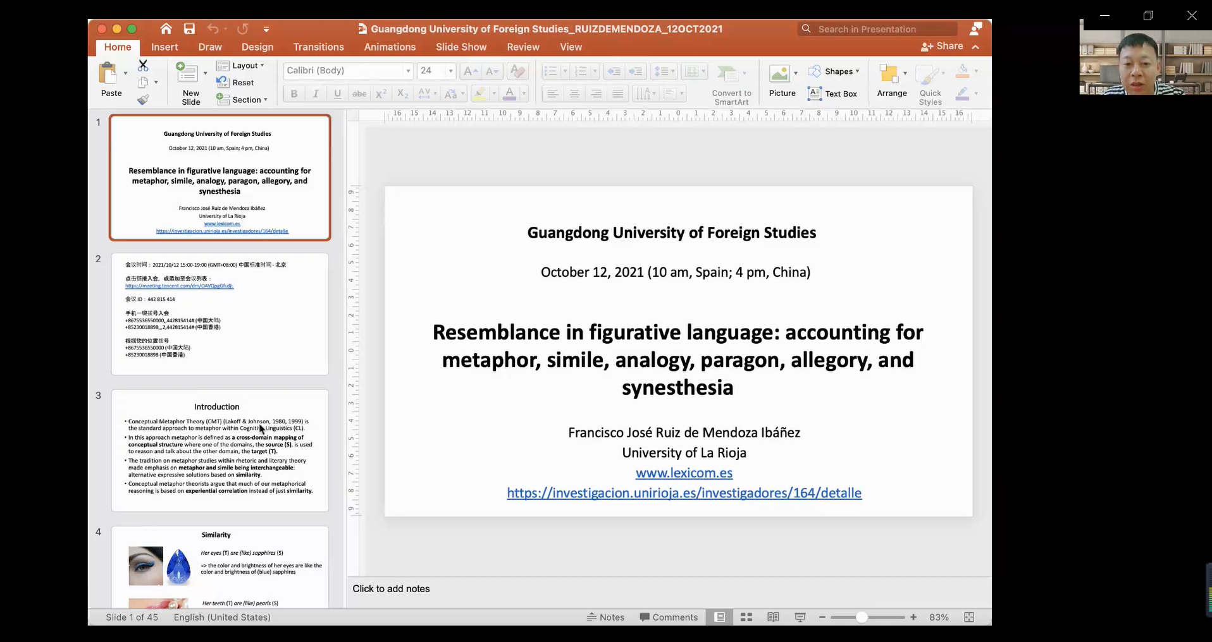
Task: Select slide 3 Introduction thumbnail
Action: 220,450
